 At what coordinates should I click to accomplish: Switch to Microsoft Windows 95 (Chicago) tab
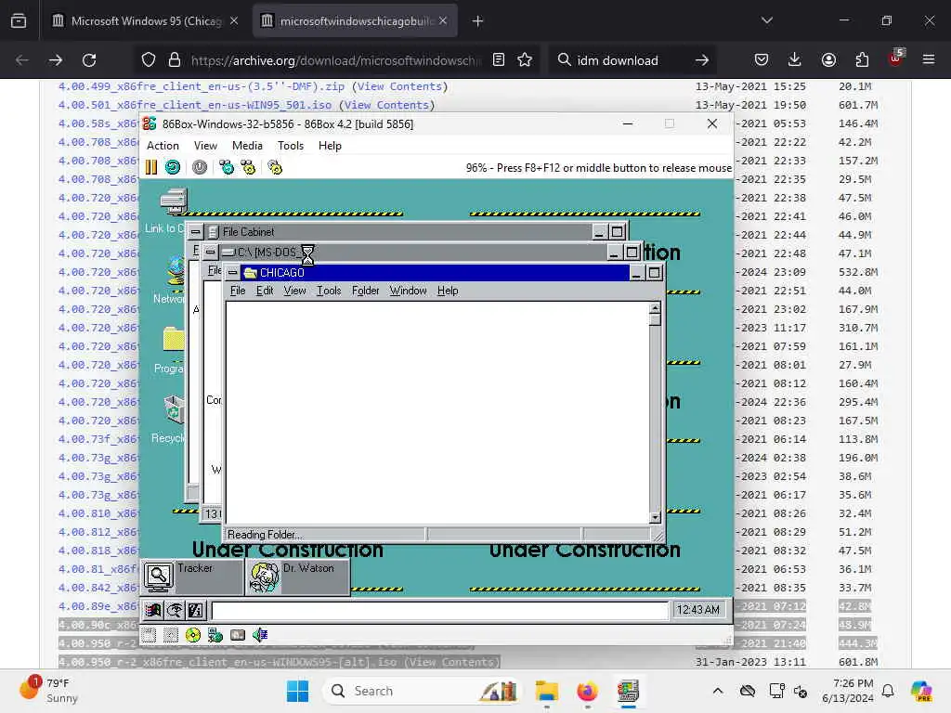146,21
